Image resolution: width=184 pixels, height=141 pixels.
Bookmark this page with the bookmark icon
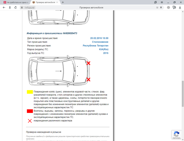click(161, 8)
